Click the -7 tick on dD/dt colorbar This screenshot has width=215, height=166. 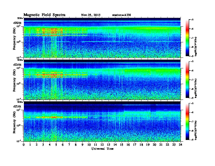point(192,80)
